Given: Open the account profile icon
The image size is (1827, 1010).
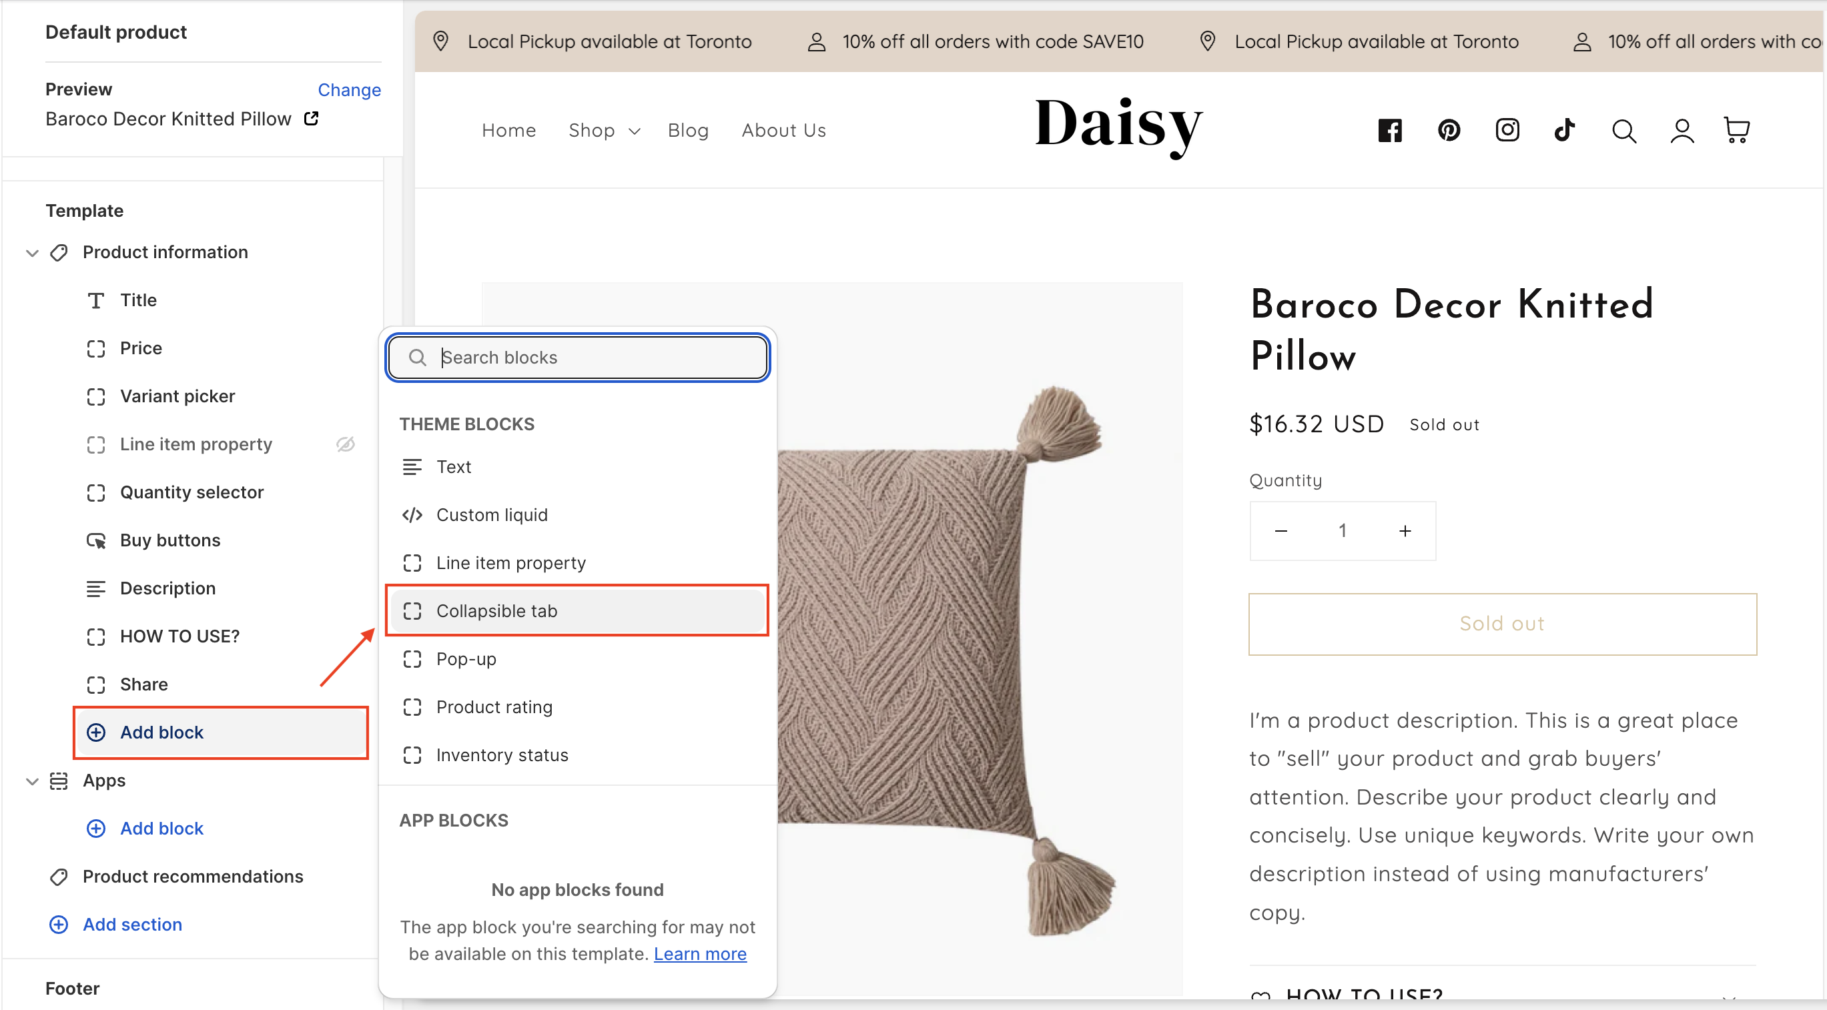Looking at the screenshot, I should (x=1682, y=131).
